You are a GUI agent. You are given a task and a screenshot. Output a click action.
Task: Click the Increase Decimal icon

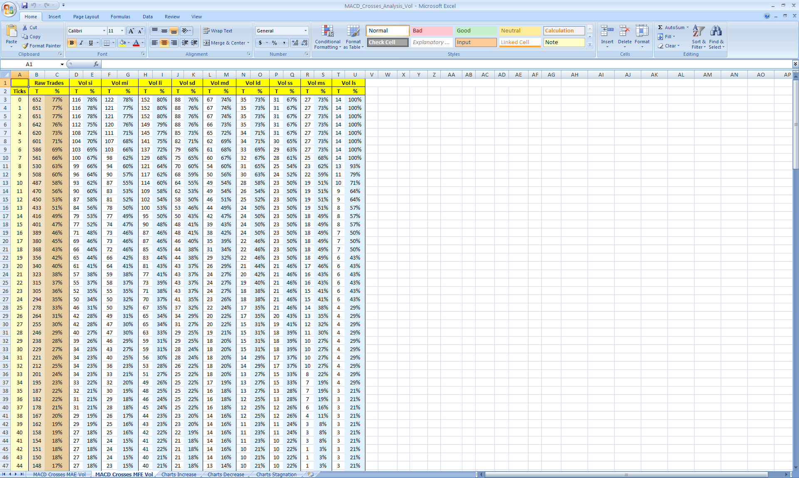tap(295, 43)
